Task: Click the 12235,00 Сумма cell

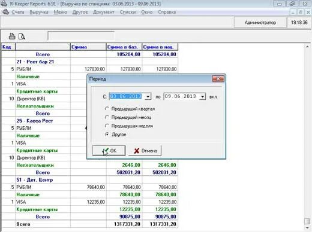Action: coord(88,202)
